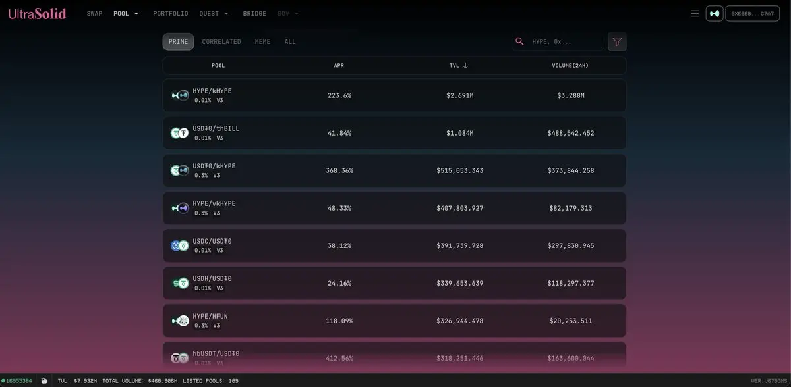Click the $3.288M volume value
791x387 pixels.
[x=571, y=95]
